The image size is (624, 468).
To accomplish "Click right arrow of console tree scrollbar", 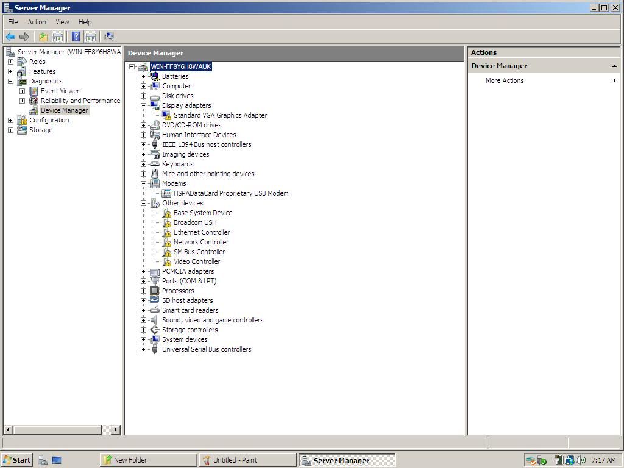I will point(116,430).
